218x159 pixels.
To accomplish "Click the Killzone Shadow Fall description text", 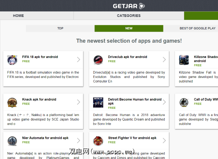I will coord(198,77).
